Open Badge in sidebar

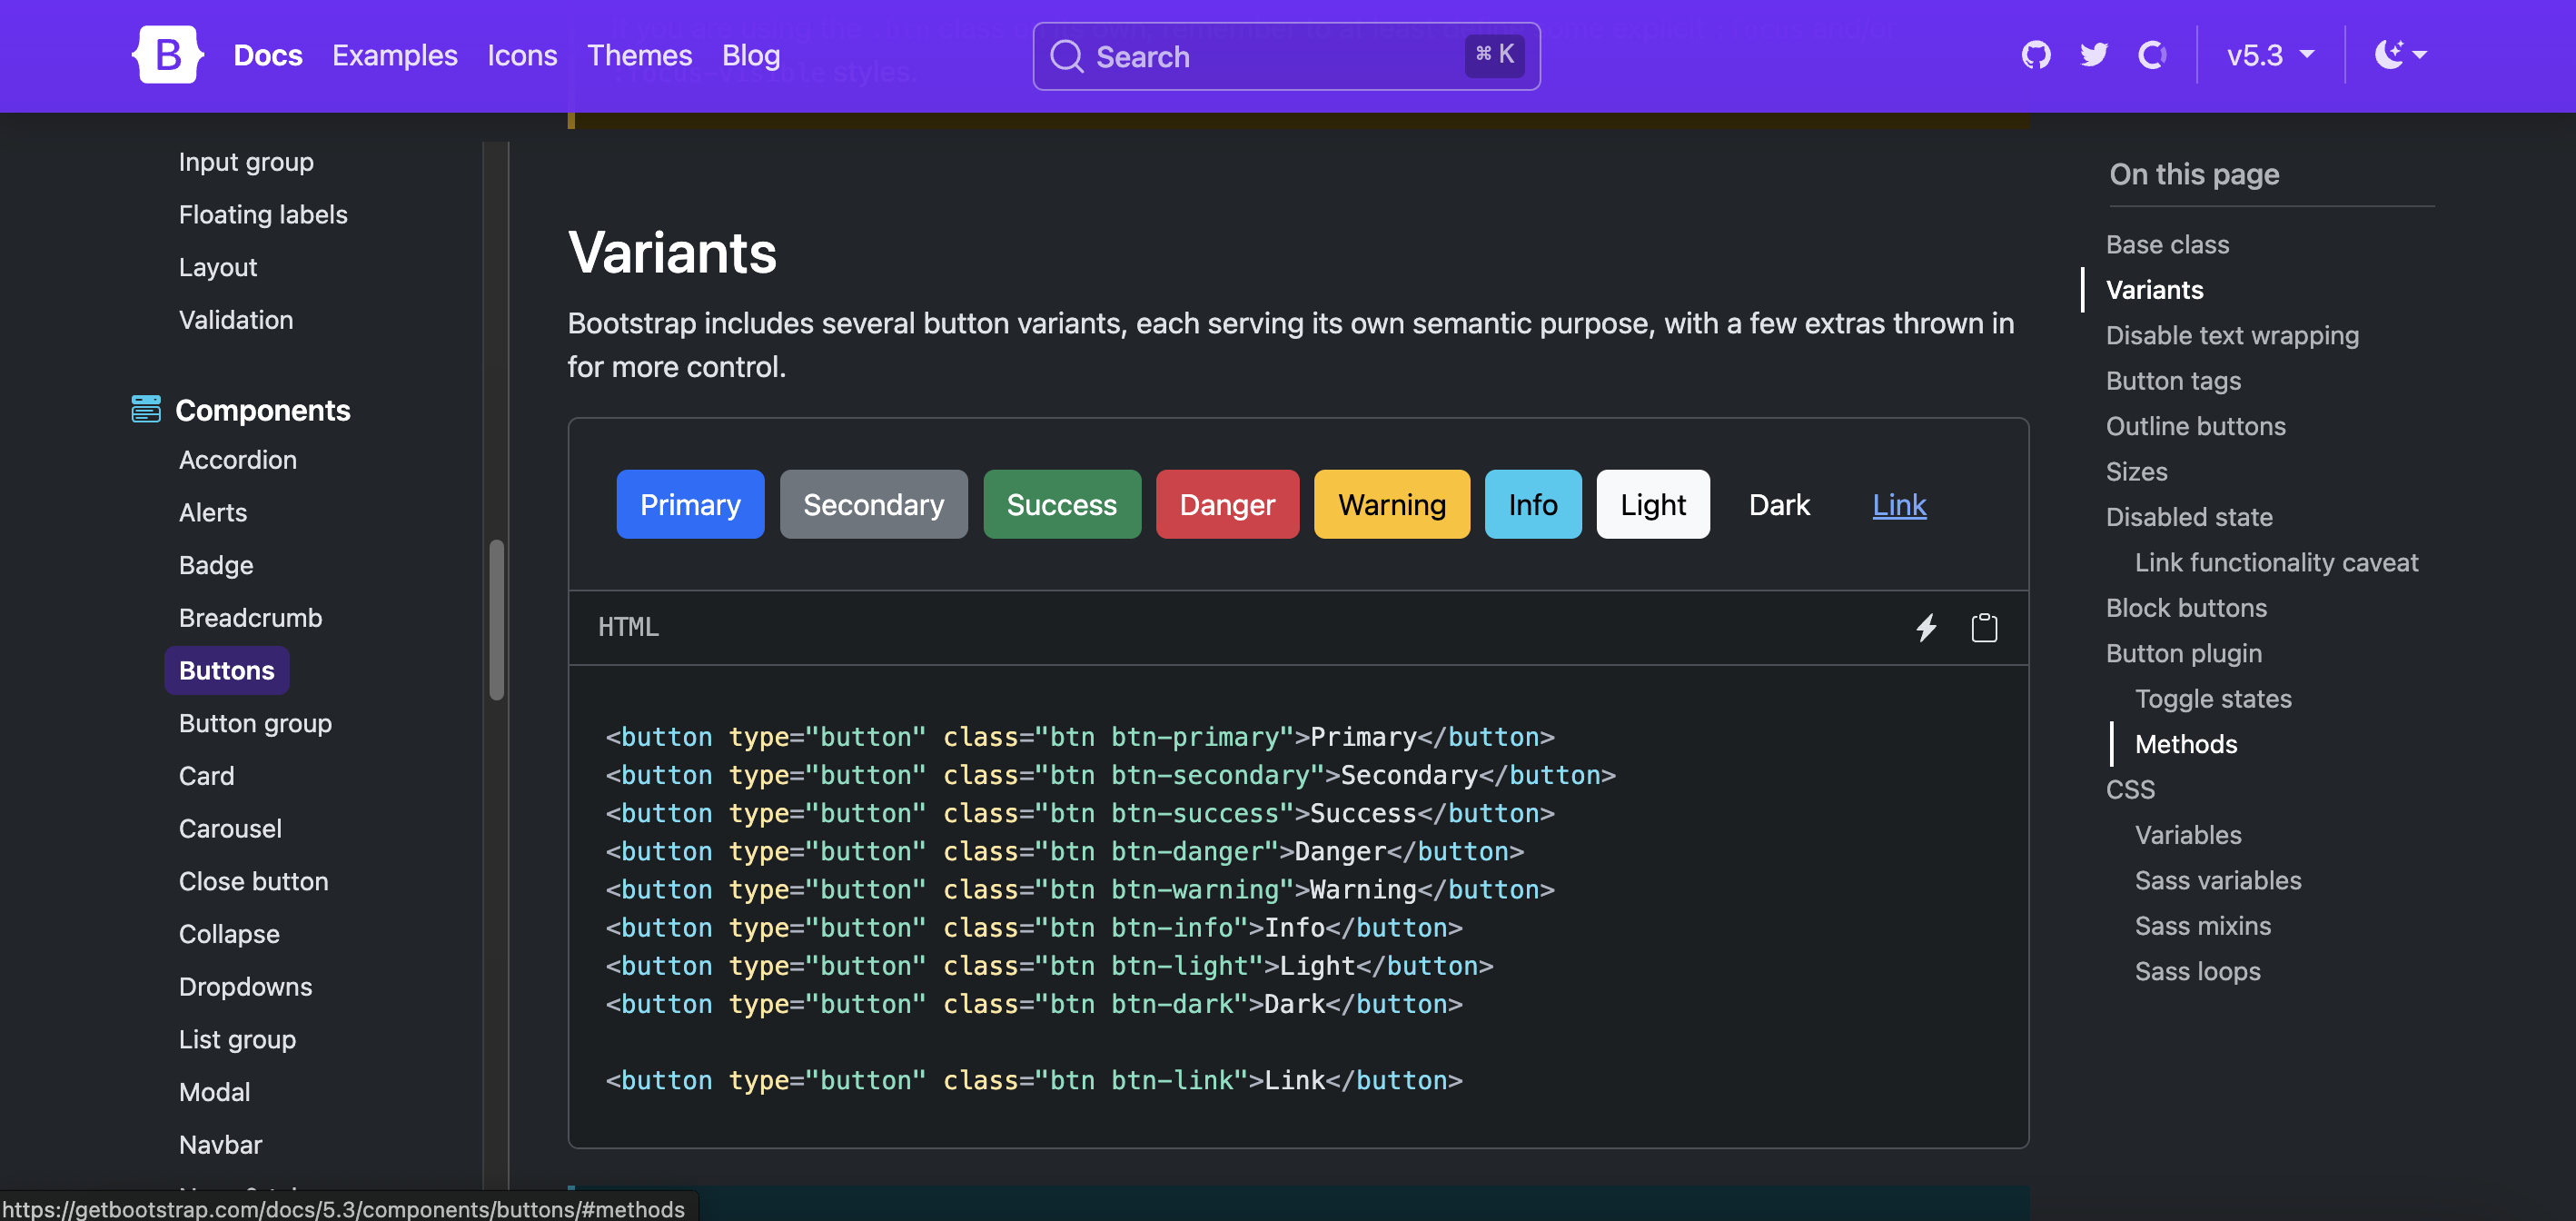(x=216, y=565)
